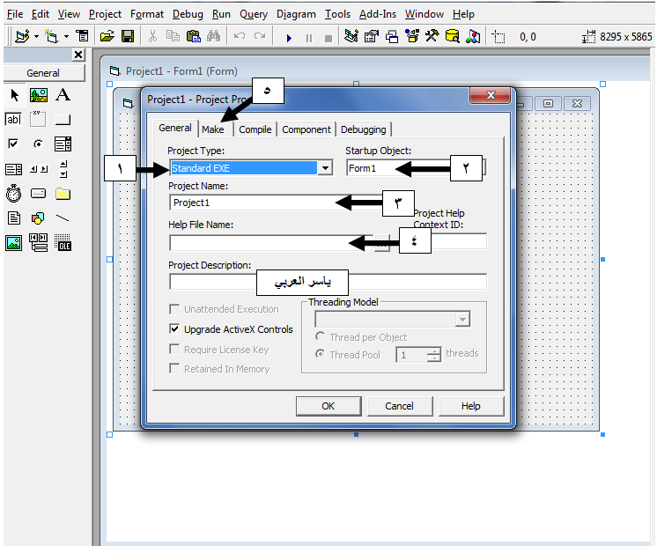Select the PictureBox control tool
This screenshot has height=546, width=657.
click(39, 95)
